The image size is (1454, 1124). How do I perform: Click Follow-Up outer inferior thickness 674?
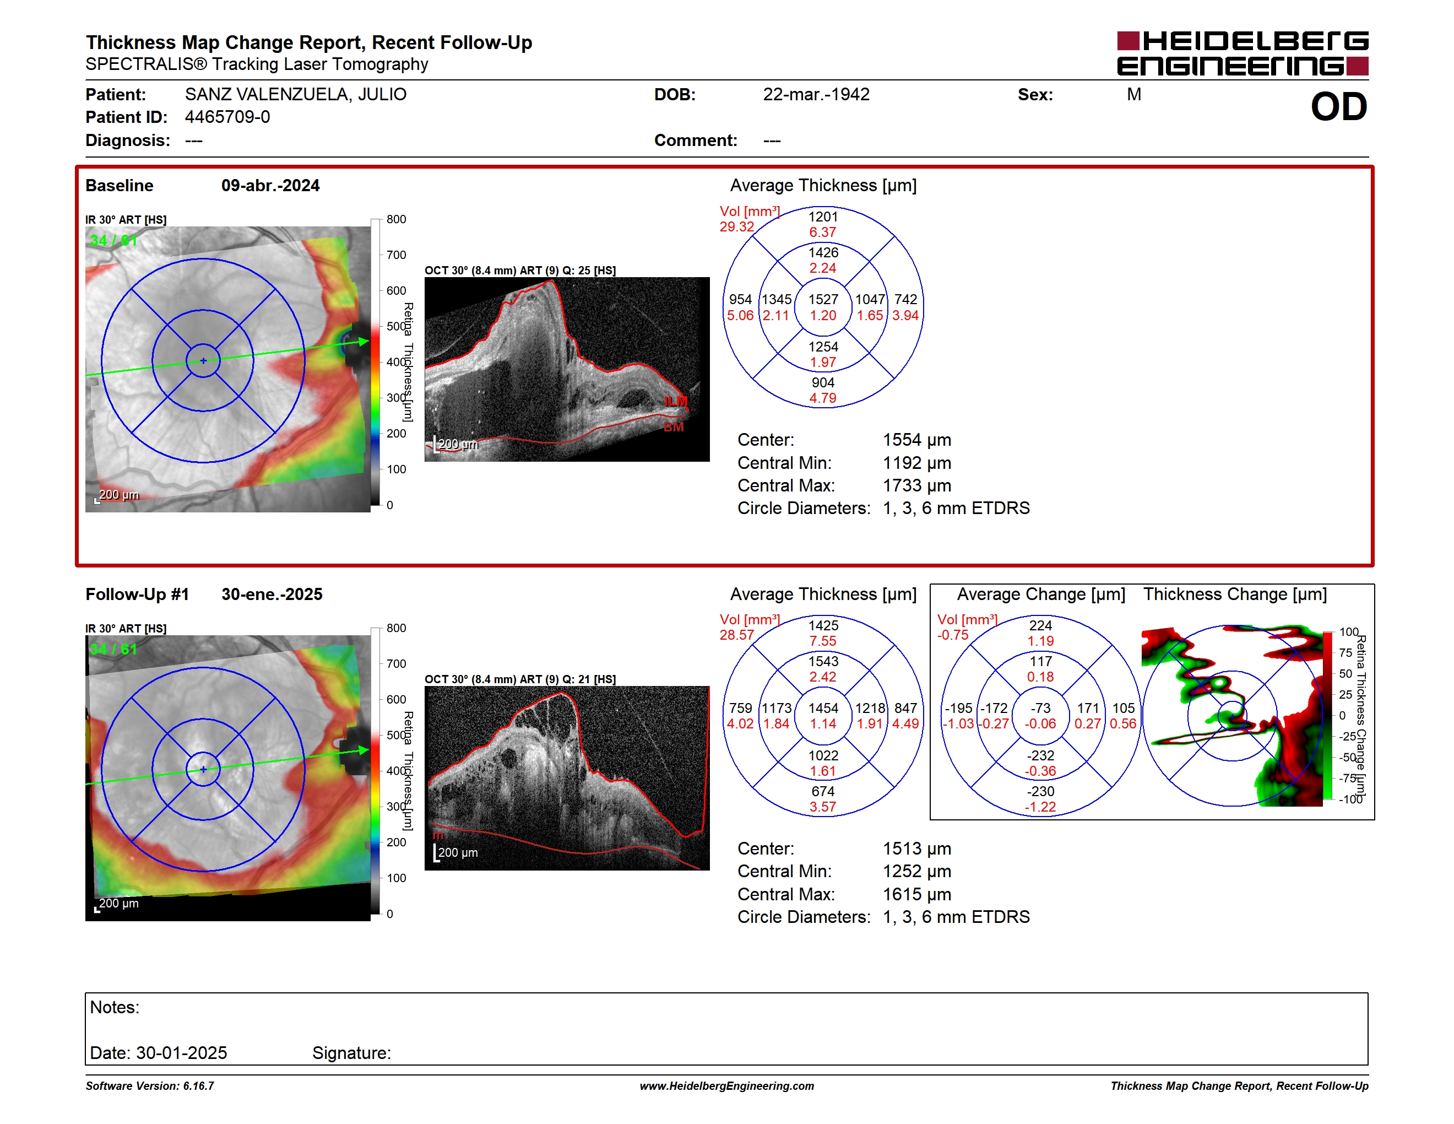823,792
